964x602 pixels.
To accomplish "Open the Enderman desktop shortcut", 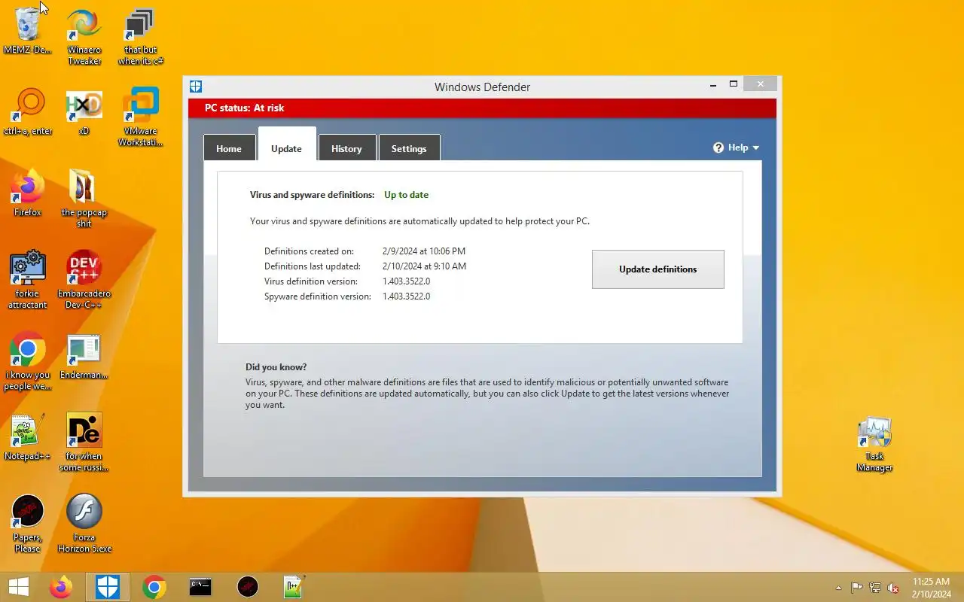I will click(84, 355).
